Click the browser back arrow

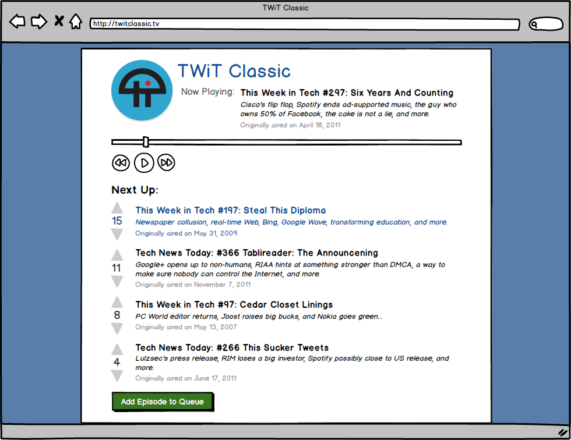pos(17,22)
